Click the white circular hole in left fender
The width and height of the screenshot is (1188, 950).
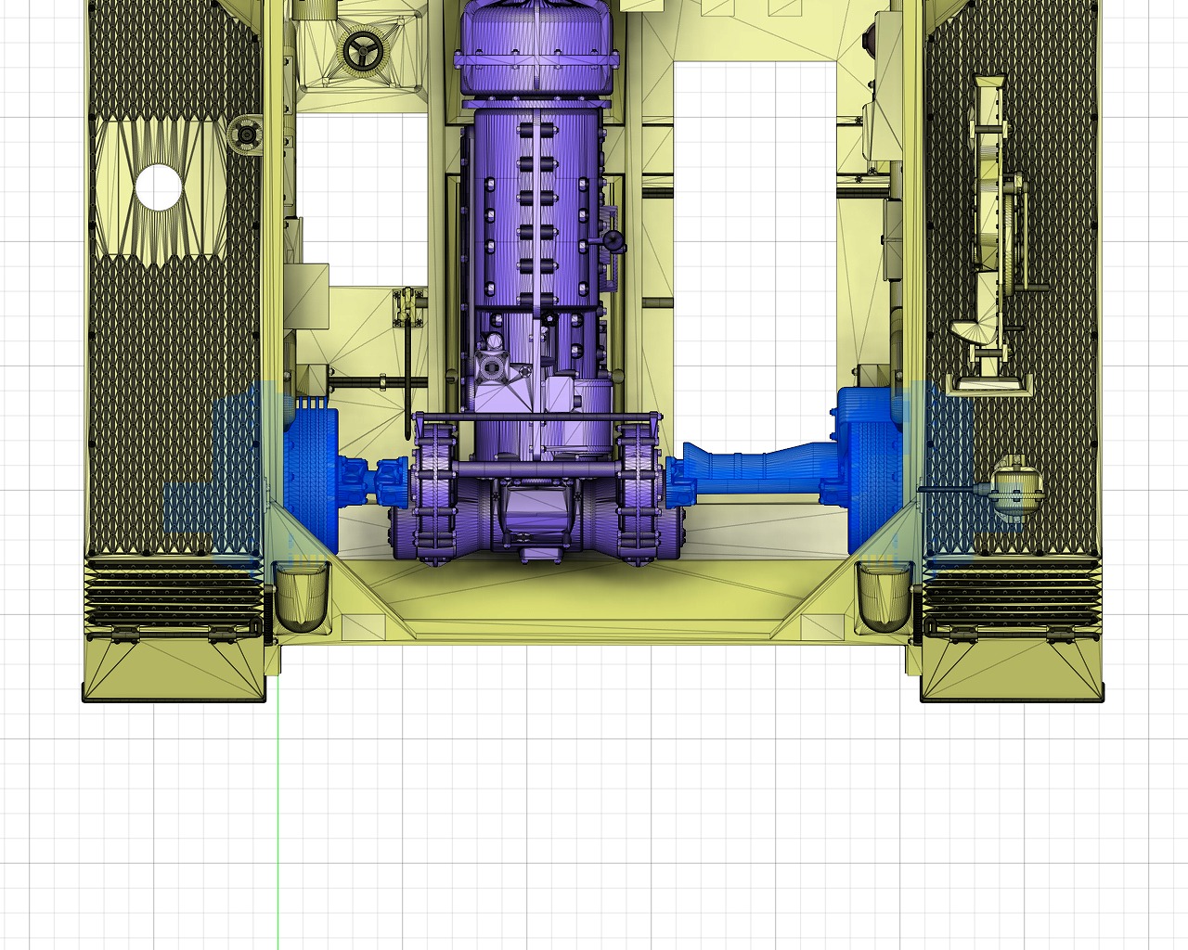pyautogui.click(x=159, y=186)
